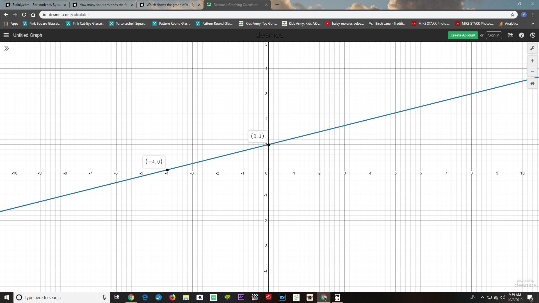Click Create Account button
This screenshot has height=303, width=539.
pos(463,35)
